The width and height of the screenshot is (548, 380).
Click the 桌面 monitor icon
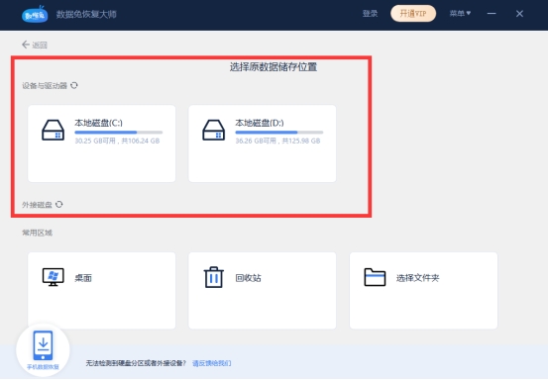click(x=54, y=277)
